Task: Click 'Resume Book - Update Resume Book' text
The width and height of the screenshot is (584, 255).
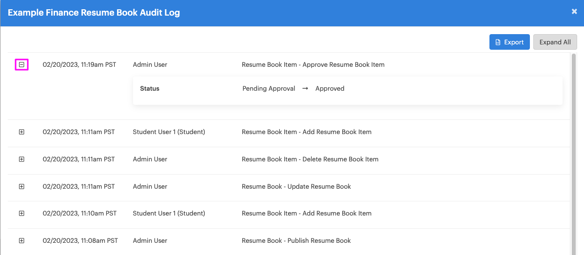Action: (x=296, y=187)
